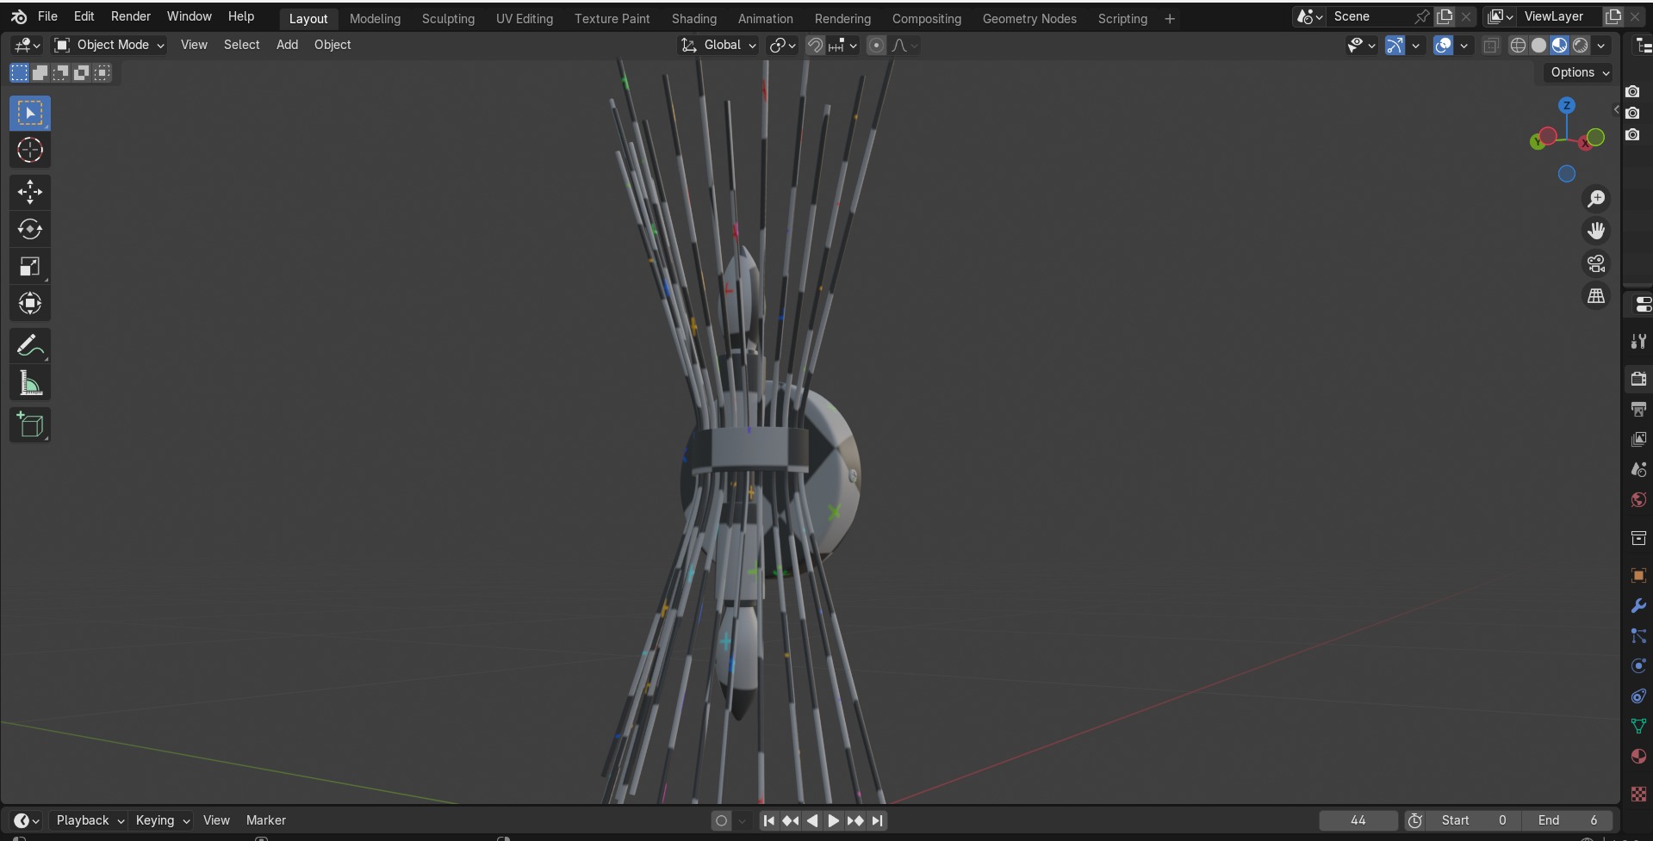Switch orthographic/perspective view grid icon
This screenshot has height=841, width=1653.
(1596, 296)
